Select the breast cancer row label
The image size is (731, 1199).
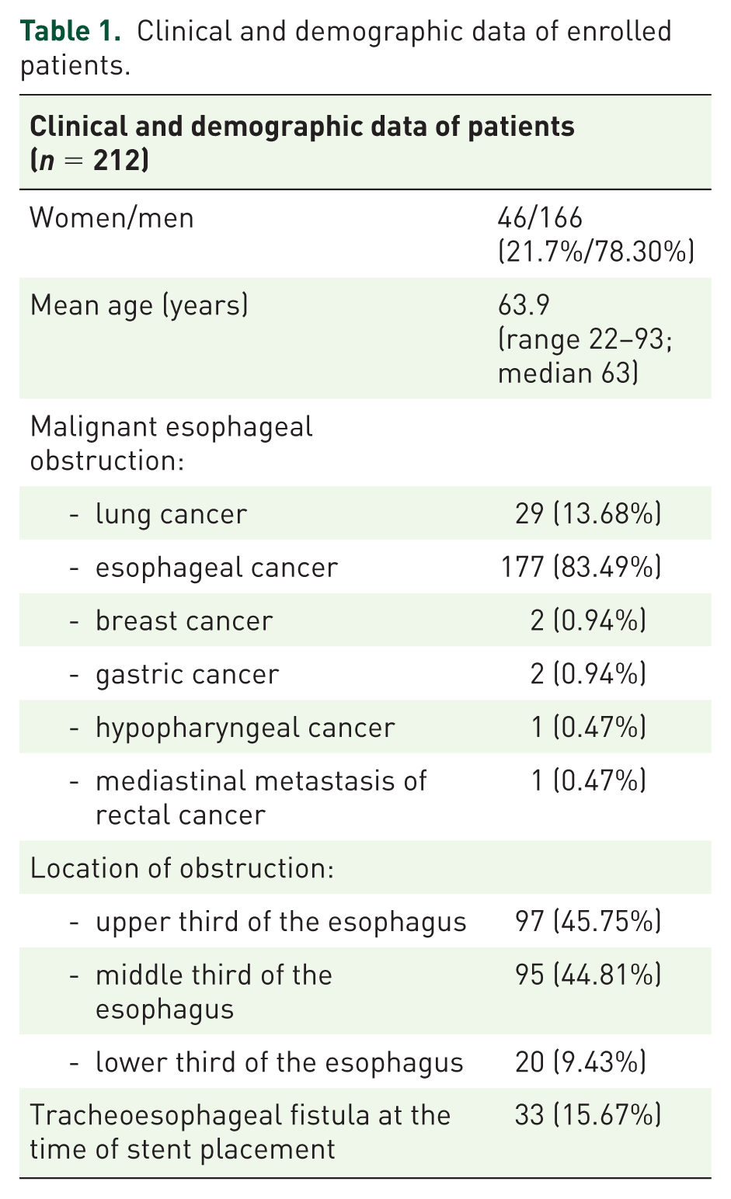pyautogui.click(x=184, y=621)
